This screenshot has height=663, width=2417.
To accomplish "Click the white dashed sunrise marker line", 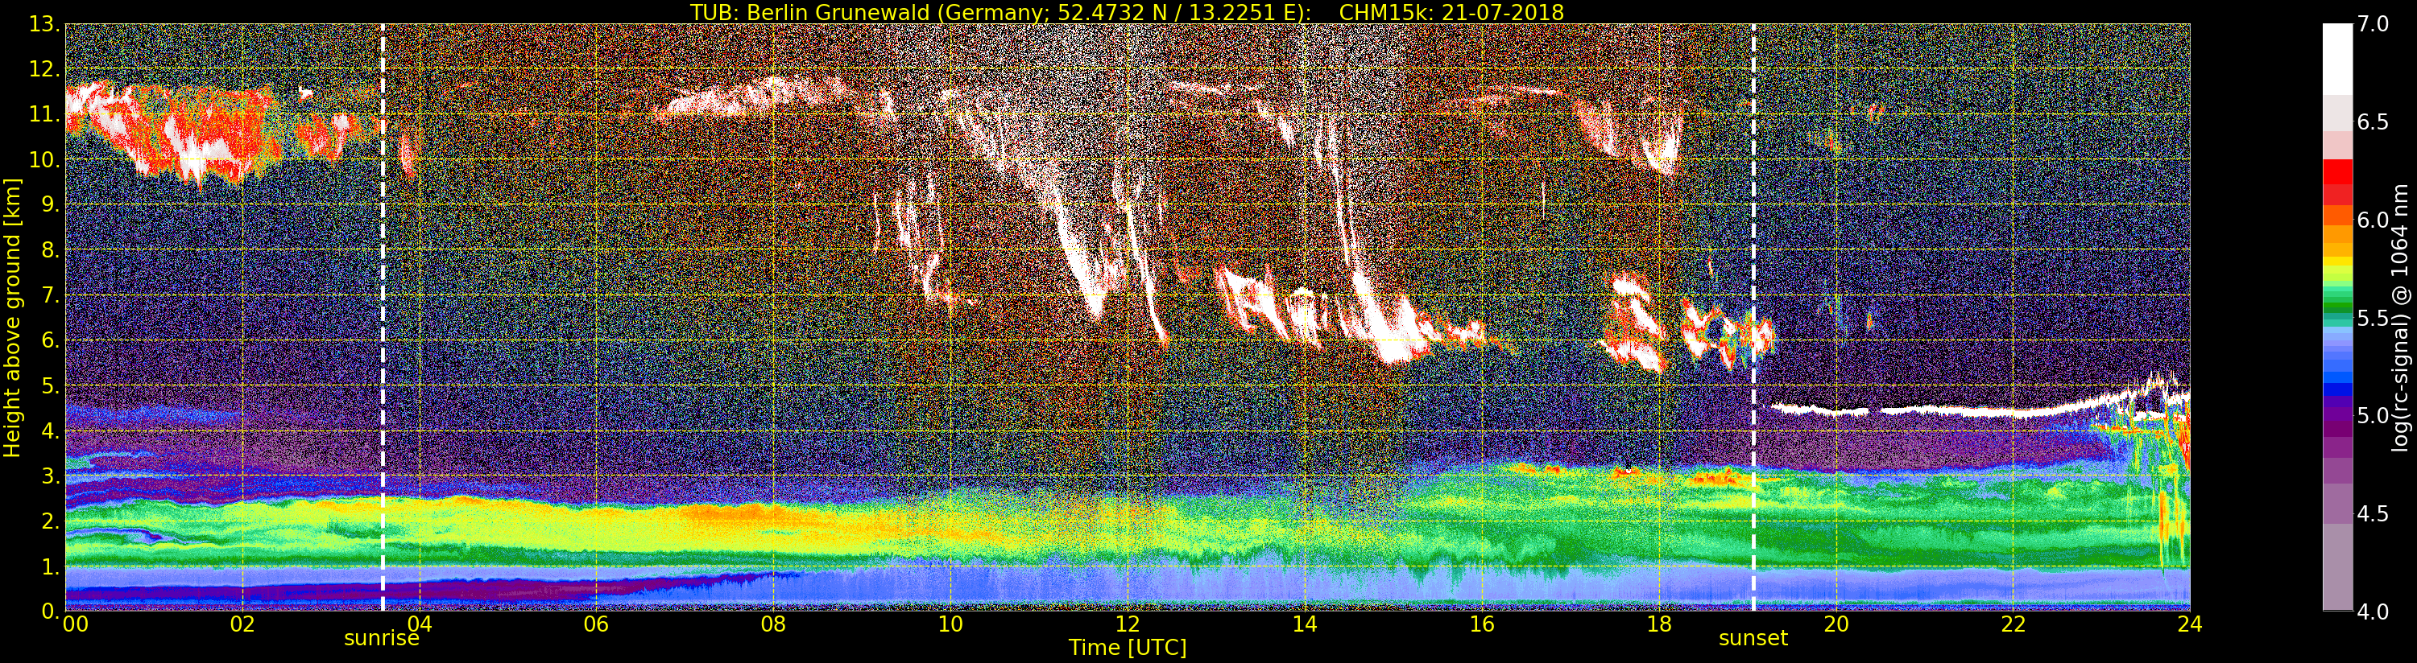I will point(383,318).
